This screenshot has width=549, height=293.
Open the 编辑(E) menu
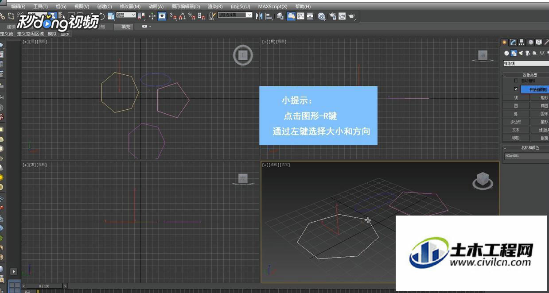(x=18, y=7)
